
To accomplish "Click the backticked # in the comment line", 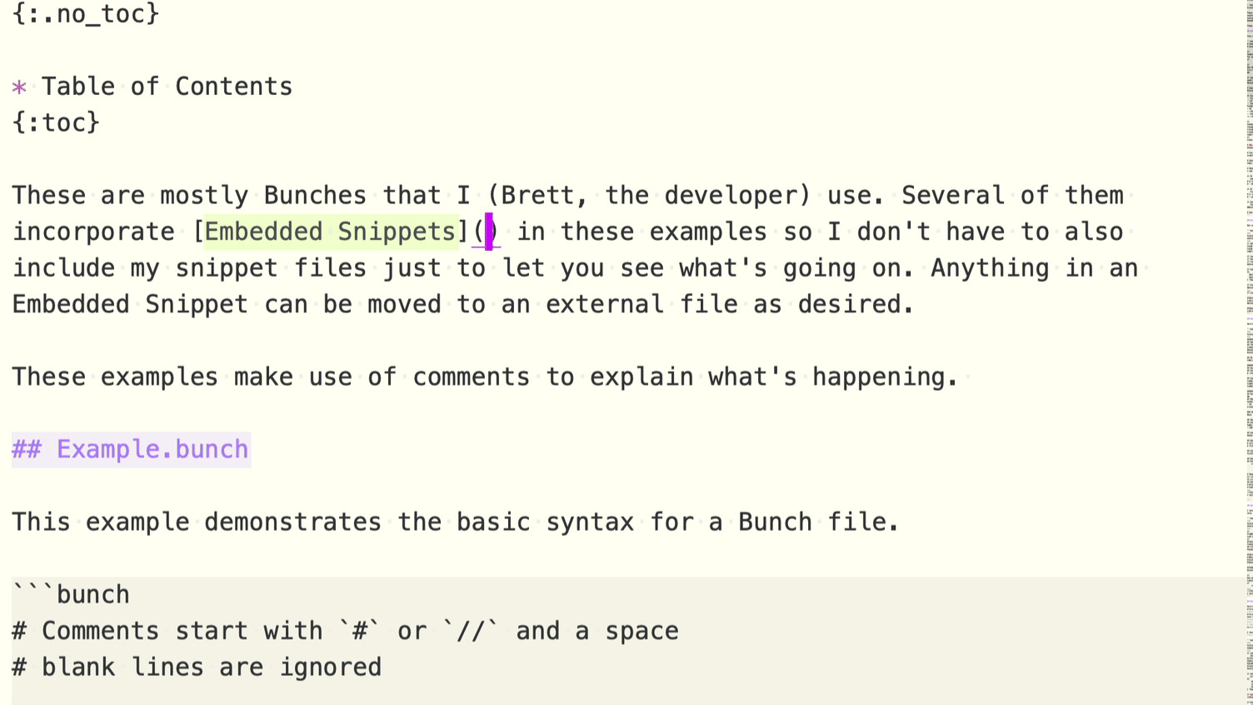I will tap(360, 632).
